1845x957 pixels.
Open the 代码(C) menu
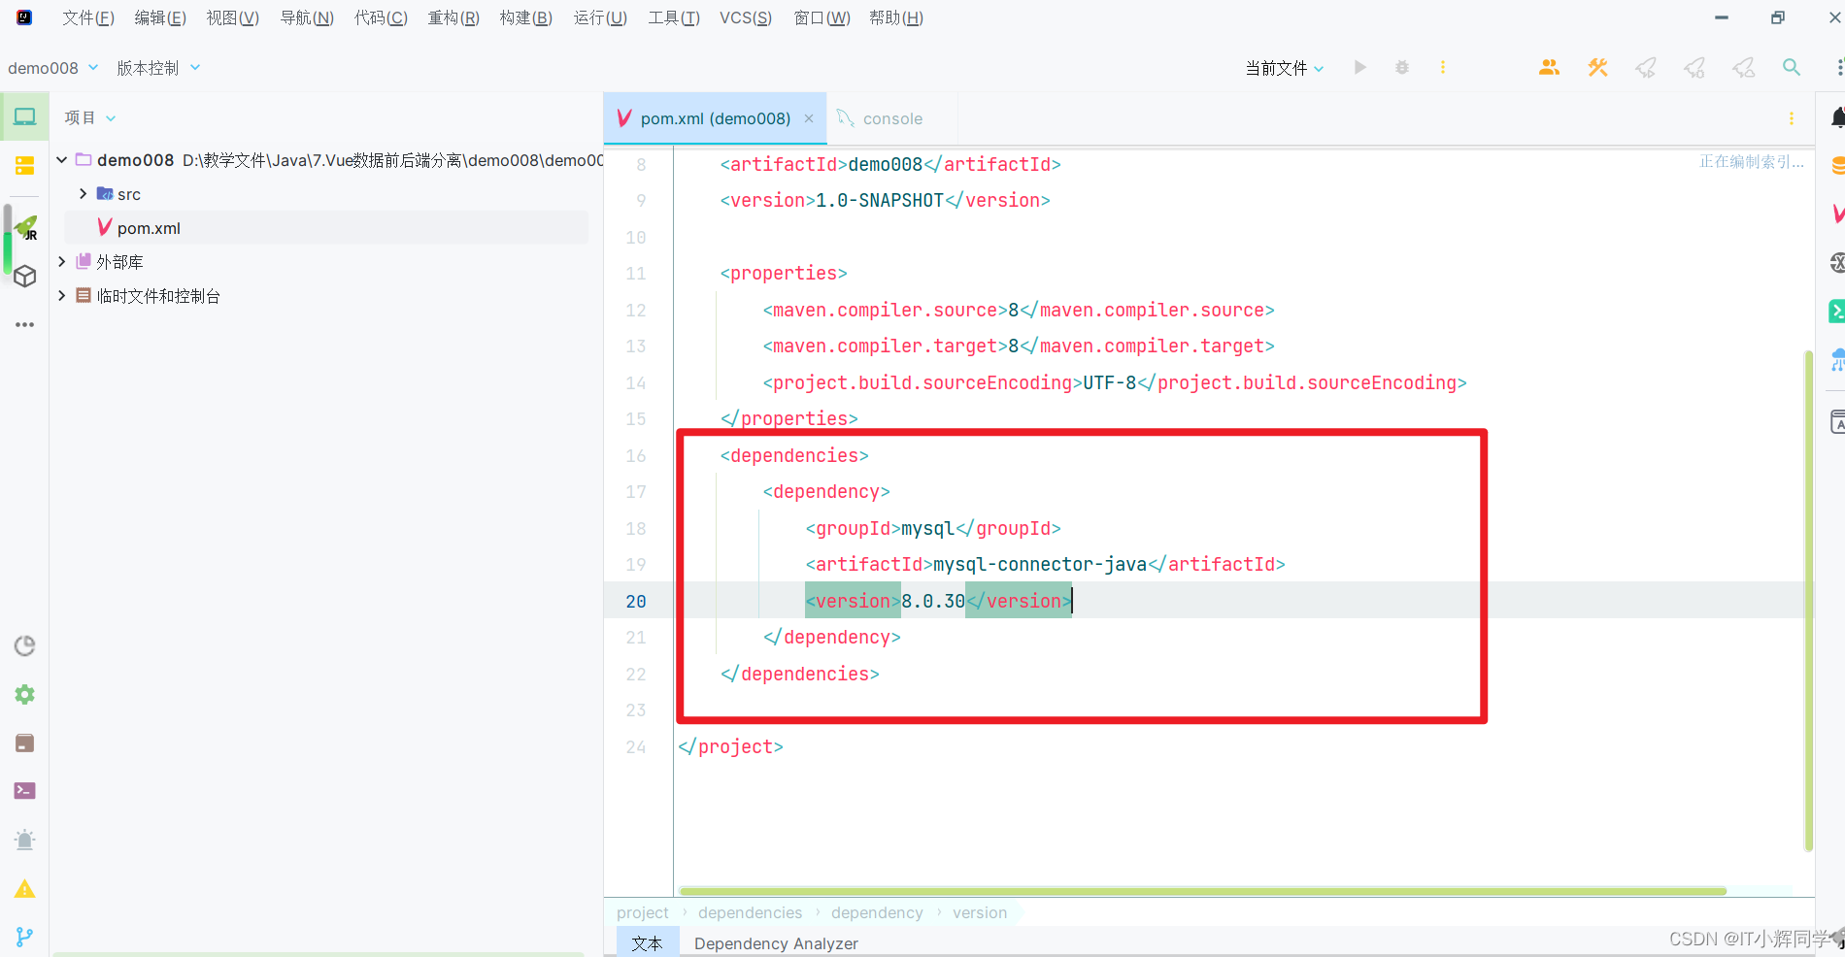point(381,18)
